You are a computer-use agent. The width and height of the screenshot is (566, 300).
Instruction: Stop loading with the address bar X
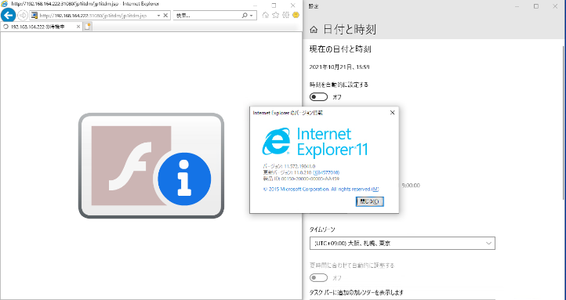[x=165, y=16]
